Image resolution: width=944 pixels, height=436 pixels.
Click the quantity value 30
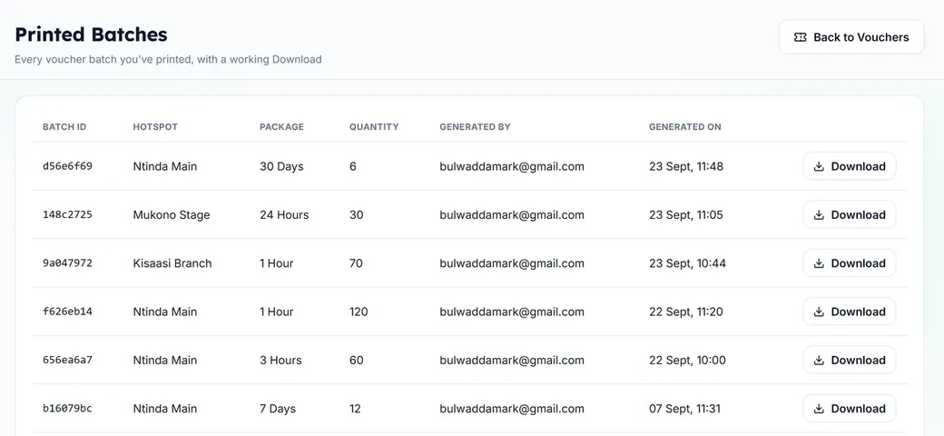point(357,215)
